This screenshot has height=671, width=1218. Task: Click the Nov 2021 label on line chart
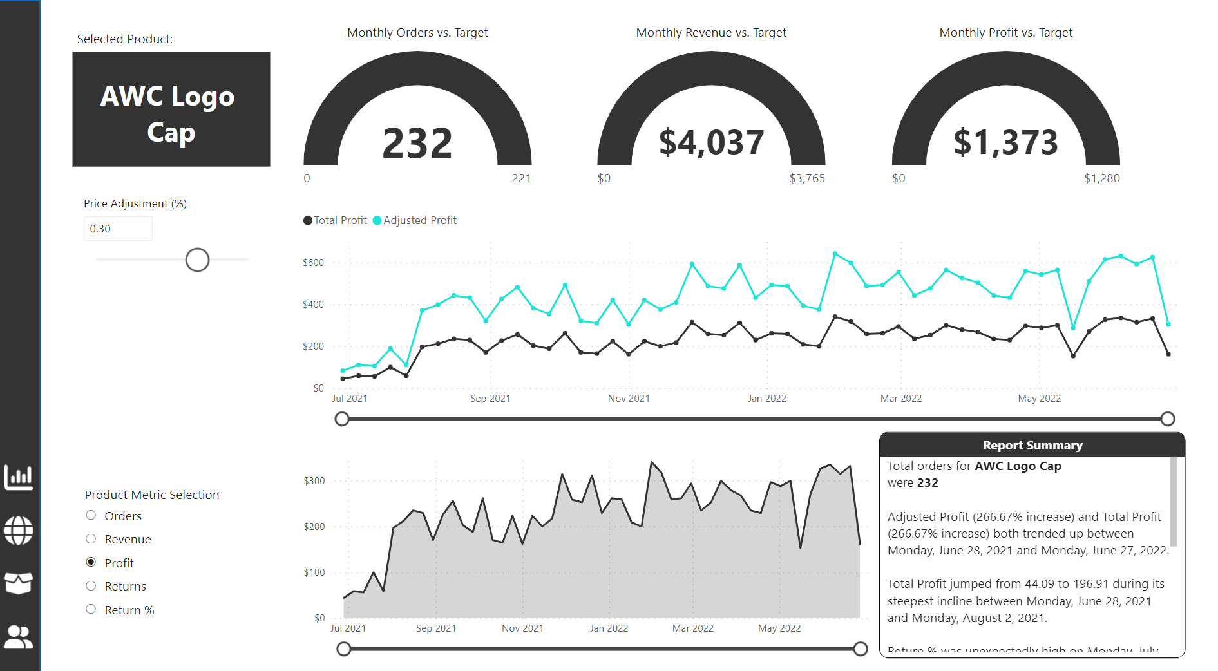click(x=629, y=399)
